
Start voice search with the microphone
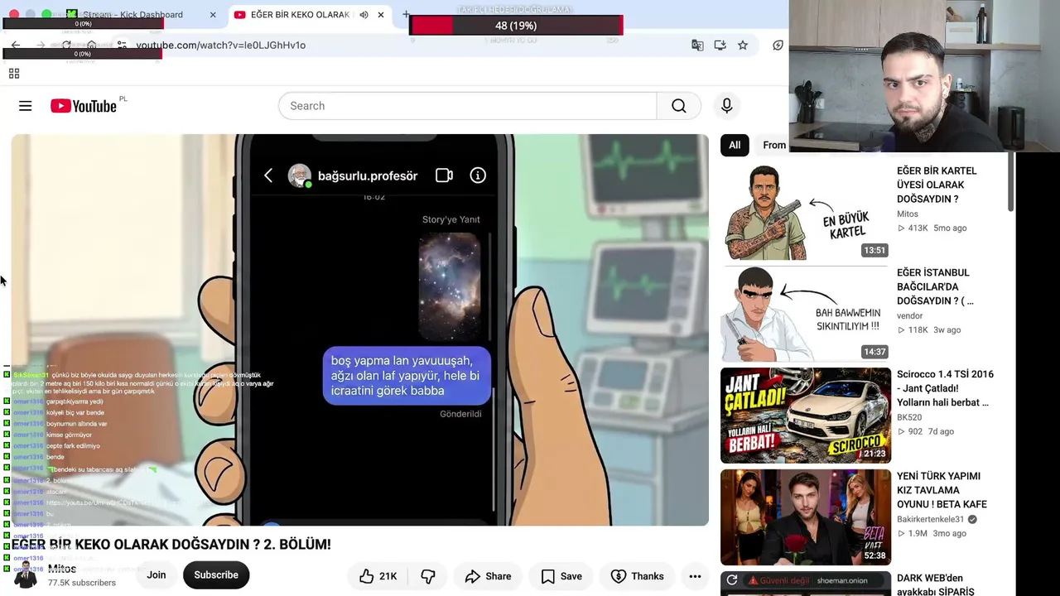(726, 106)
